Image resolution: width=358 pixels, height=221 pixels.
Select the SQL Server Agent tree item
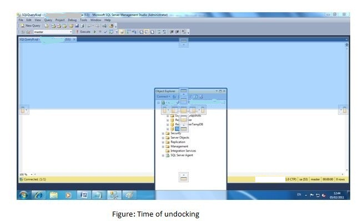point(182,155)
